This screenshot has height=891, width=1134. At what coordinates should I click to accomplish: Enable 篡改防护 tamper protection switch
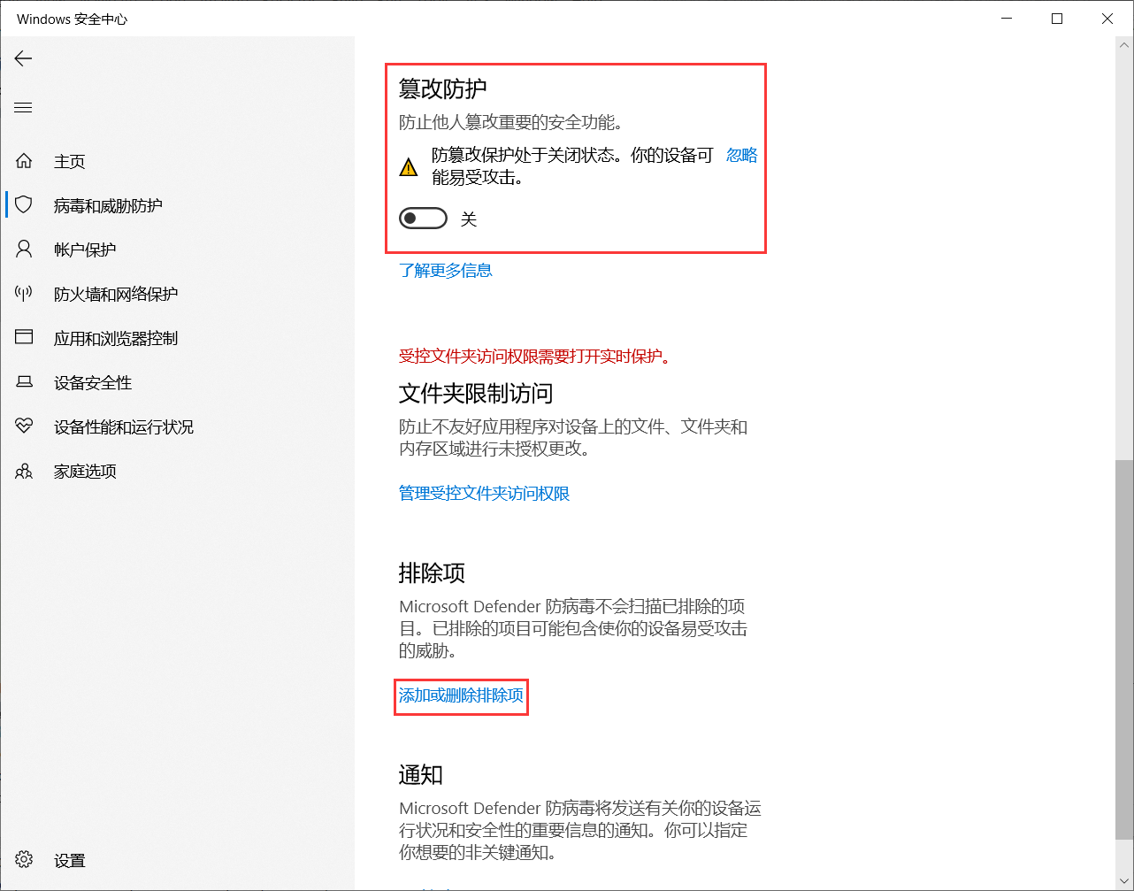[423, 218]
